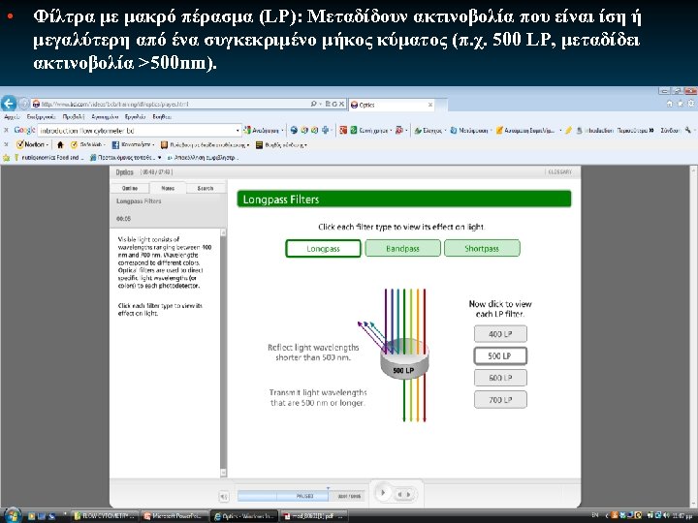The image size is (698, 523).
Task: Switch to the Notes tab in the player
Action: coord(168,188)
